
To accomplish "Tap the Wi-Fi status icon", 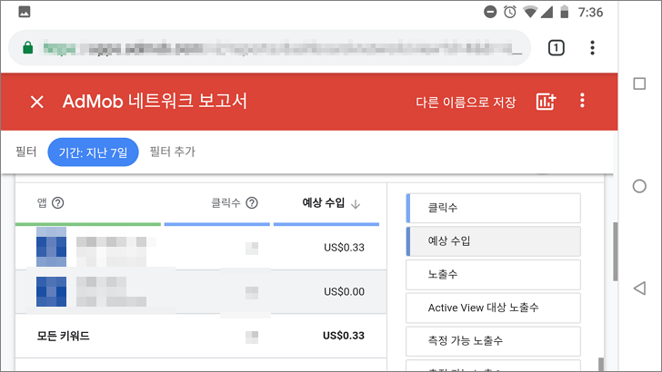I will [x=530, y=12].
